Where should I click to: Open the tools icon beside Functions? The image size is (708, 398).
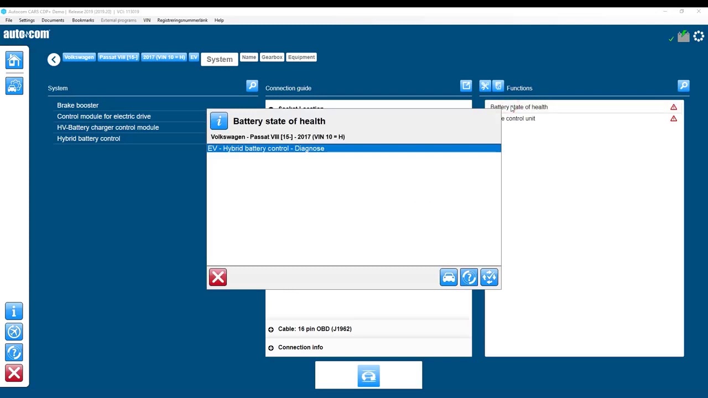(485, 86)
